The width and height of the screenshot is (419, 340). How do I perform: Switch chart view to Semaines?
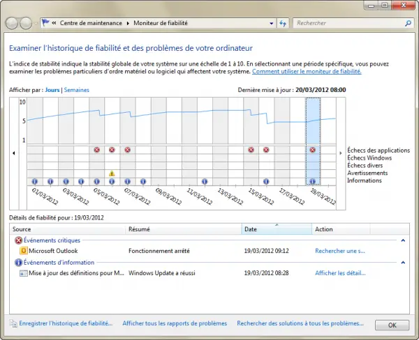point(77,90)
